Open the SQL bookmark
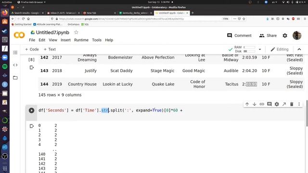Viewport: 308px width, 173px height. click(x=85, y=25)
